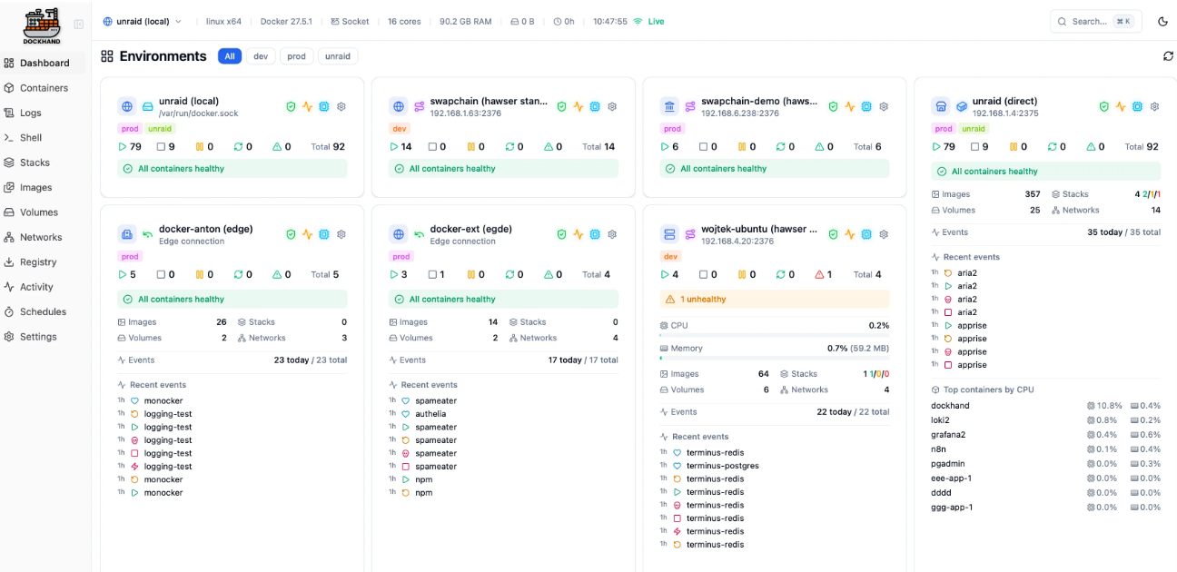Click the Socket connection label in the top bar

(350, 21)
